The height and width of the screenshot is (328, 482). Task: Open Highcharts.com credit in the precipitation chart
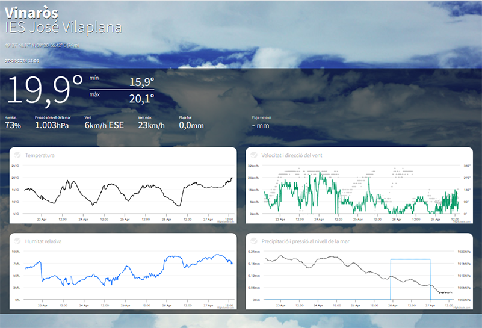pyautogui.click(x=462, y=307)
